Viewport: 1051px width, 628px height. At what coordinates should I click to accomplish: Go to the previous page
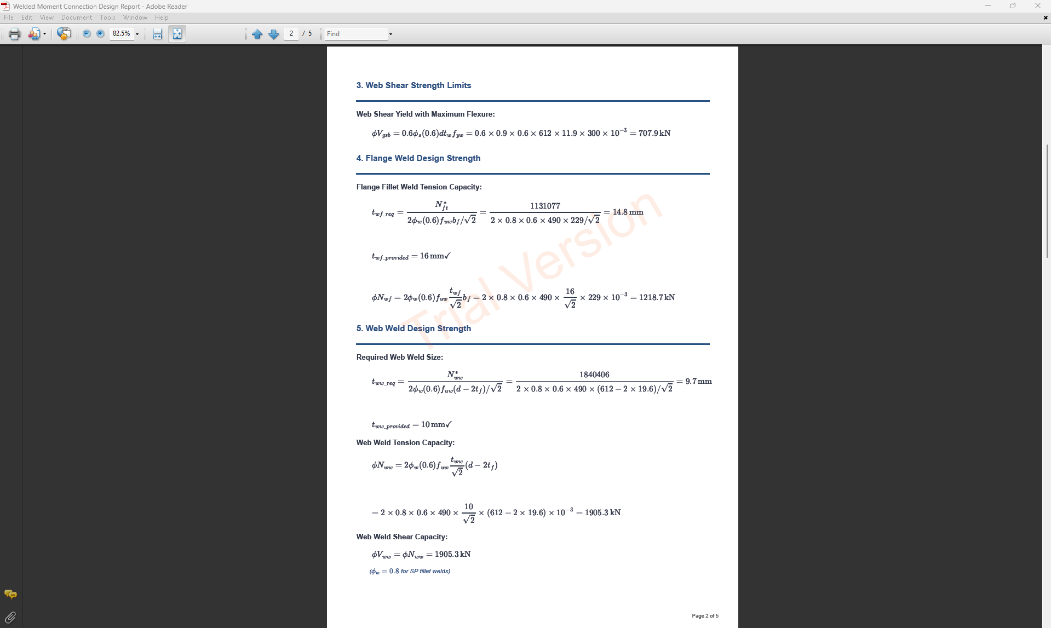pos(257,34)
